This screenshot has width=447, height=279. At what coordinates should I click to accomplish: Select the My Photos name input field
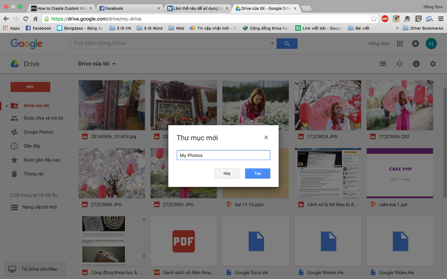[x=223, y=155]
